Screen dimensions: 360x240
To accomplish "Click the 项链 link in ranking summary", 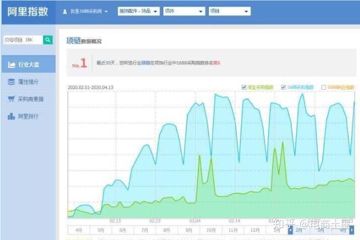I will click(x=145, y=63).
